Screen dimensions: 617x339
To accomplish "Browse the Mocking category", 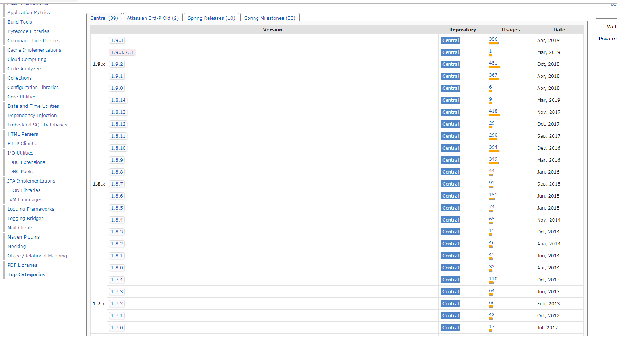I will pyautogui.click(x=16, y=246).
